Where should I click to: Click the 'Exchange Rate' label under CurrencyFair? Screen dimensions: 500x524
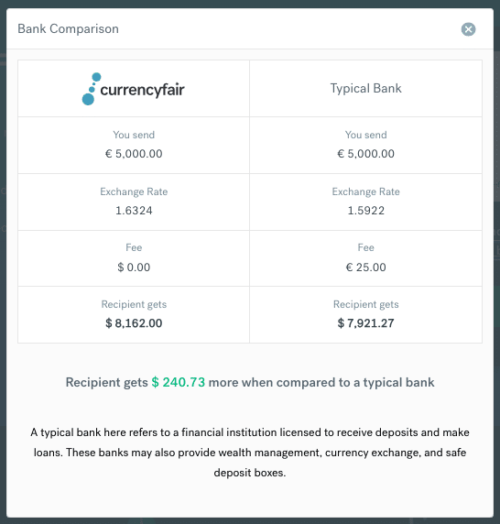(134, 191)
